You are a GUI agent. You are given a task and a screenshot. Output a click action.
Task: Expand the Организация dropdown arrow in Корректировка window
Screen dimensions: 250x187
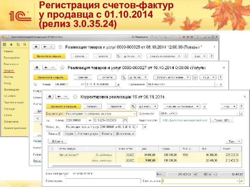(x=237, y=114)
